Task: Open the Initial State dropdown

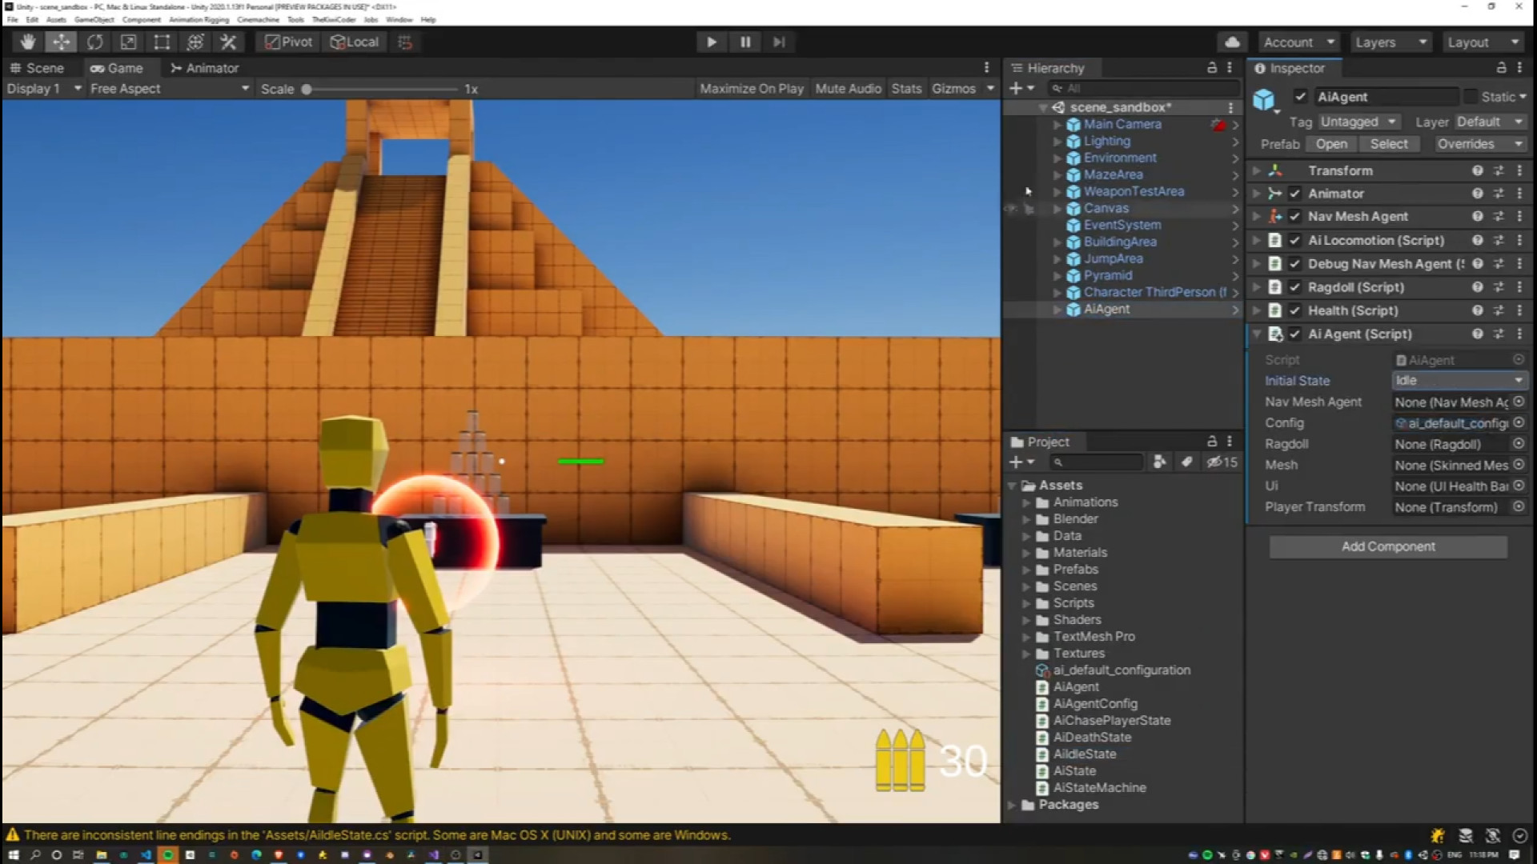Action: pyautogui.click(x=1458, y=381)
